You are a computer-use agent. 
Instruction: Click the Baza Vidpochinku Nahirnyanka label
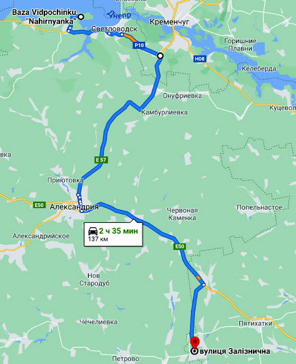[x=44, y=17]
